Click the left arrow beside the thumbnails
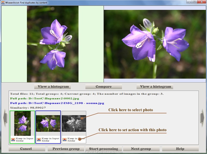The image size is (207, 154). click(x=5, y=118)
